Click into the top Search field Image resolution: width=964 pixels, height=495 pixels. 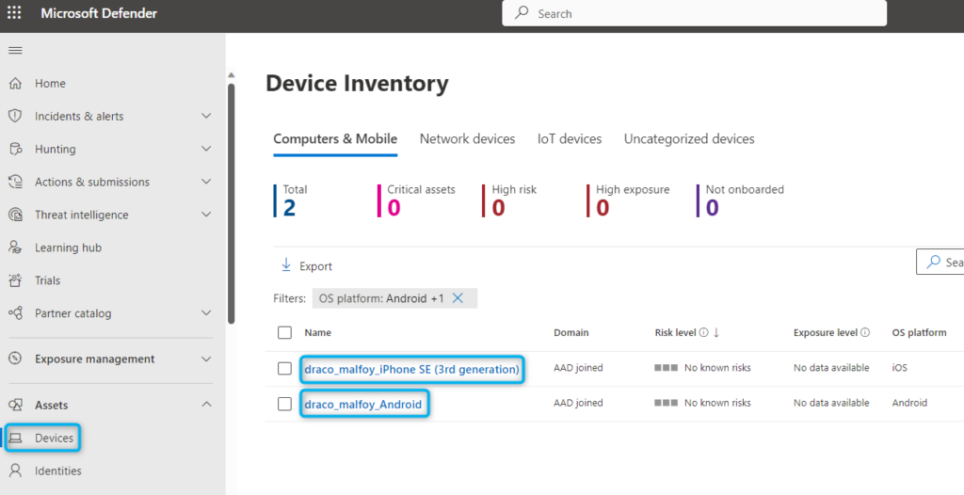(x=694, y=13)
